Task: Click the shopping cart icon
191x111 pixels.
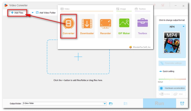Action: 163,5
